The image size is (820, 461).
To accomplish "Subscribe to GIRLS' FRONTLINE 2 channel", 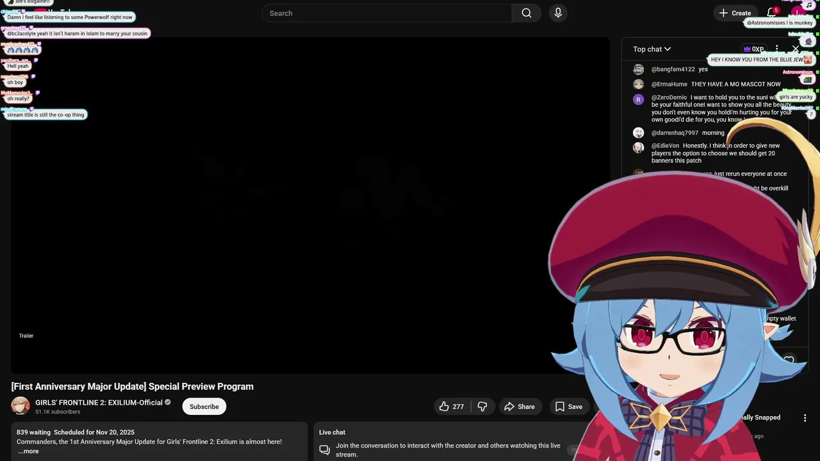I will 204,407.
